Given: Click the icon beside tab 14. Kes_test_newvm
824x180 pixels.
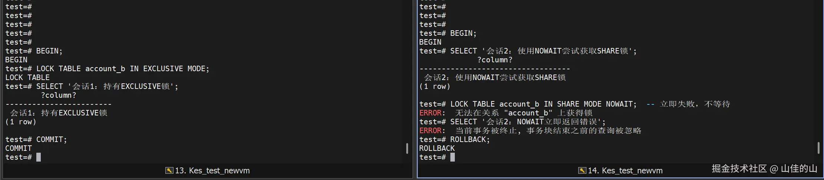Looking at the screenshot, I should pos(582,170).
